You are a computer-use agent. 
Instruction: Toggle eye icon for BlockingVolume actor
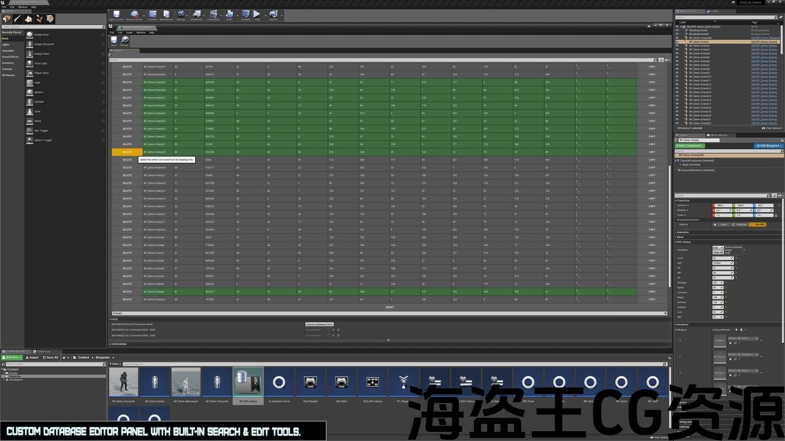tap(677, 30)
